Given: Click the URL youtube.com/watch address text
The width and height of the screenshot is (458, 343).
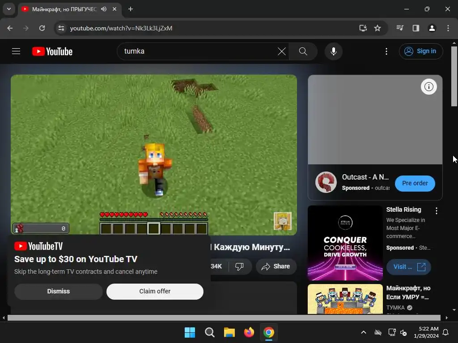Looking at the screenshot, I should coord(121,28).
